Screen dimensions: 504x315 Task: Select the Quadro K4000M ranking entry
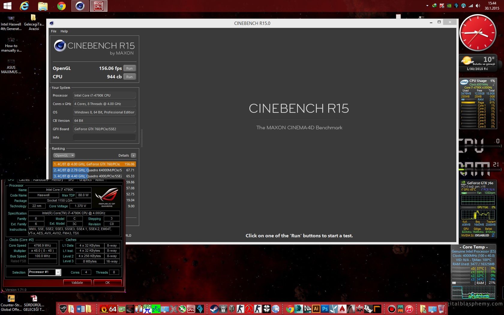coord(94,170)
